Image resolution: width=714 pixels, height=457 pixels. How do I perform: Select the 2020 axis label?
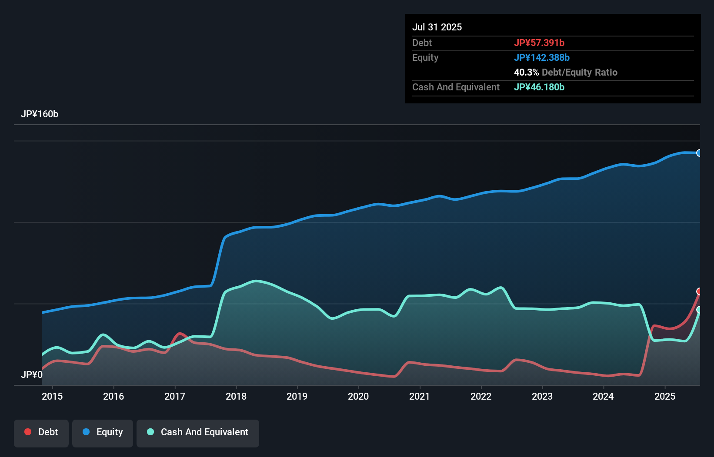(358, 396)
